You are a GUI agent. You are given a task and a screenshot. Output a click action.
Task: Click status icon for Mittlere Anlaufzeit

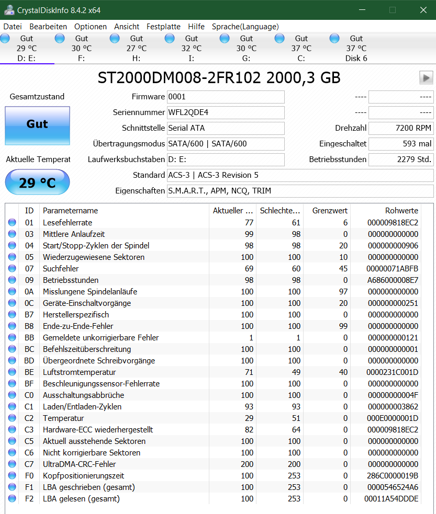[x=12, y=234]
